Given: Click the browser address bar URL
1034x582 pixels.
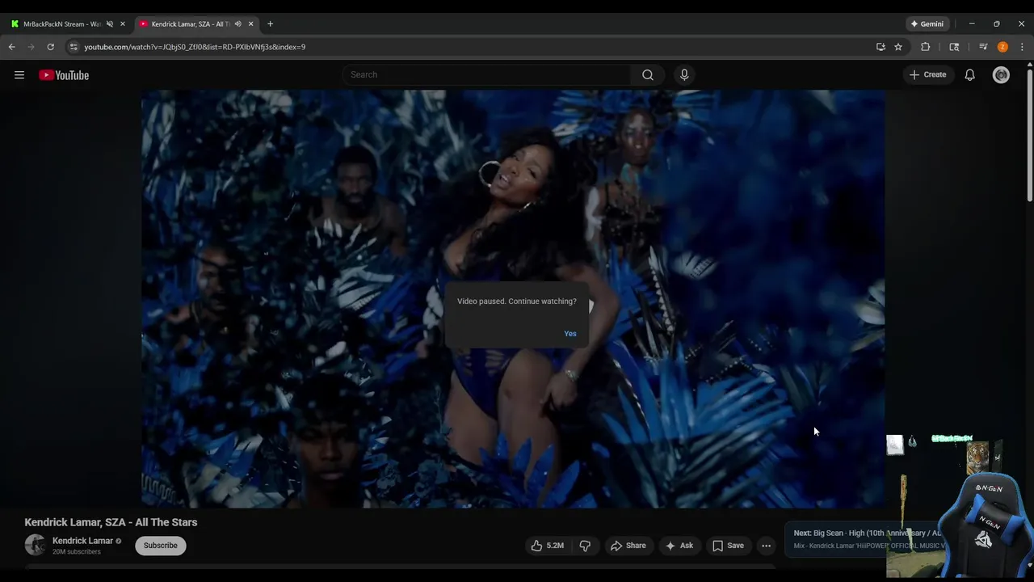Looking at the screenshot, I should 195,47.
